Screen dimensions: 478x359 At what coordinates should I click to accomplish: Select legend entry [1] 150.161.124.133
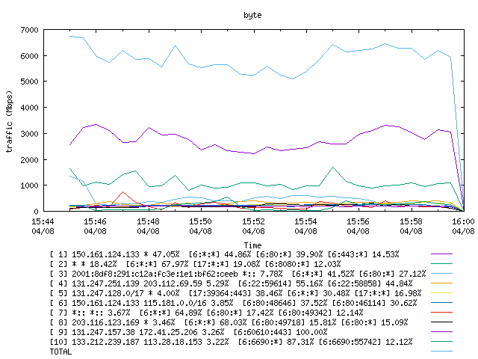(x=224, y=254)
